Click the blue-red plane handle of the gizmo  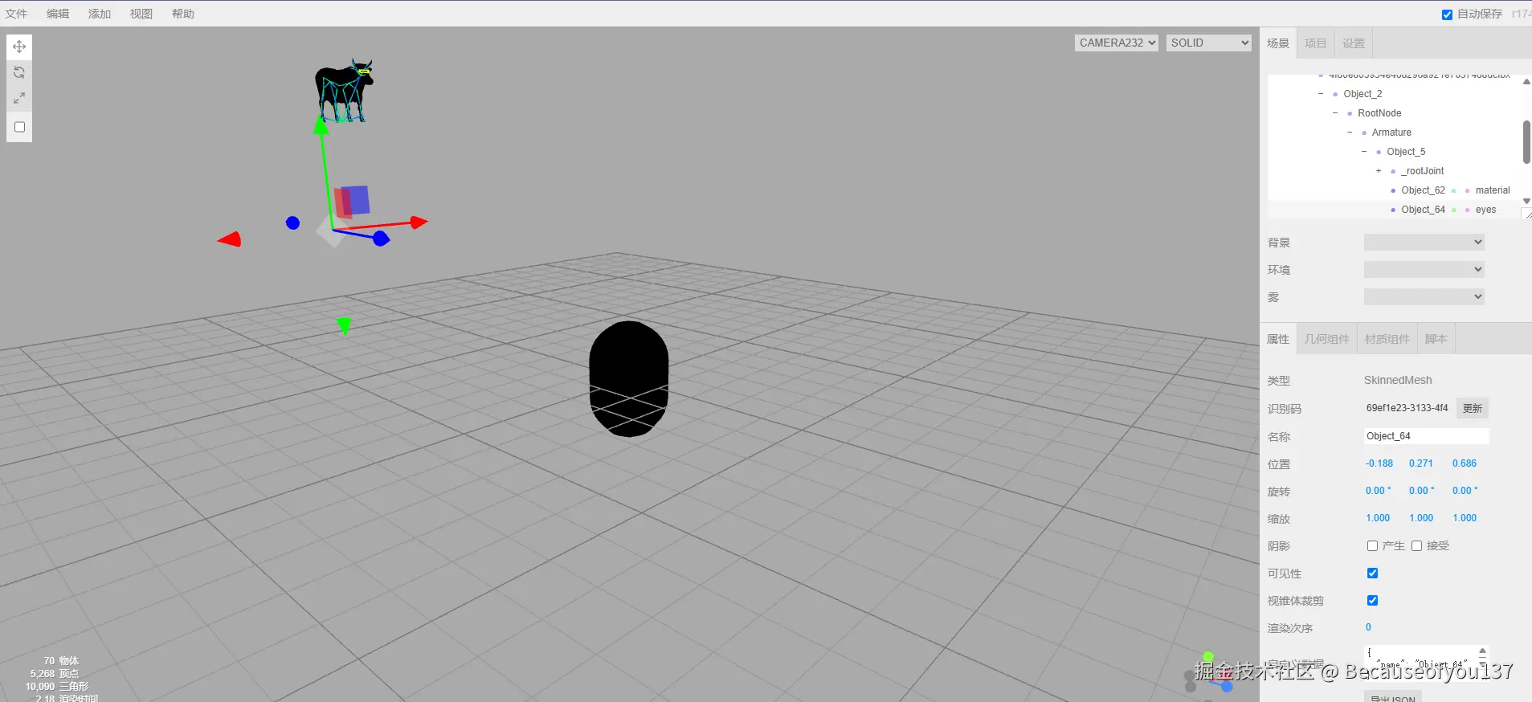(352, 202)
